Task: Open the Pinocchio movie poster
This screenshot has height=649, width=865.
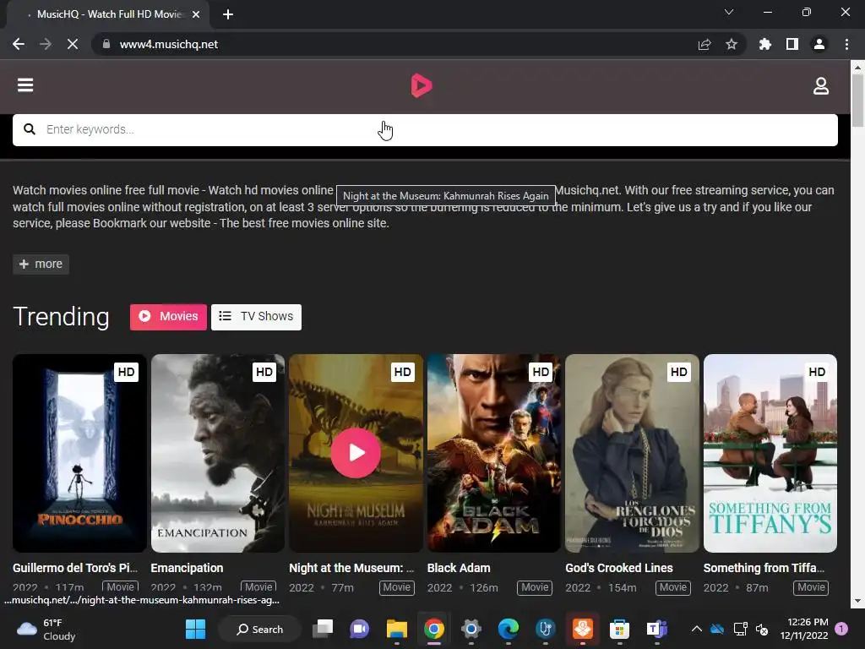Action: coord(79,453)
